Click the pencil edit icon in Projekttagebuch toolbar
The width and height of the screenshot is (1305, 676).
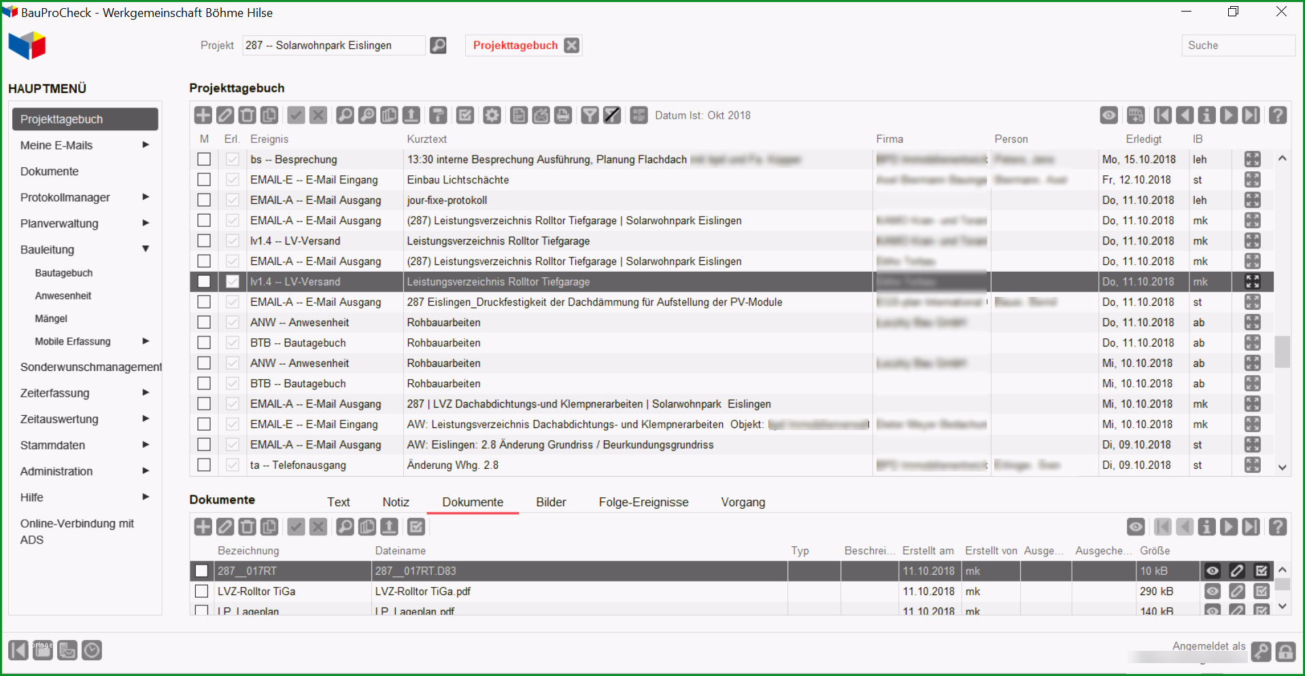(225, 115)
